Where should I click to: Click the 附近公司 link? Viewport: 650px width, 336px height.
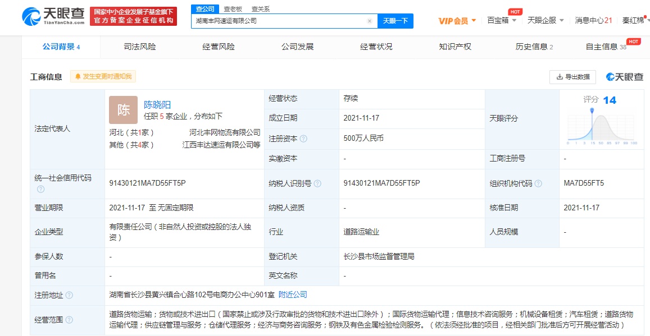coord(293,295)
